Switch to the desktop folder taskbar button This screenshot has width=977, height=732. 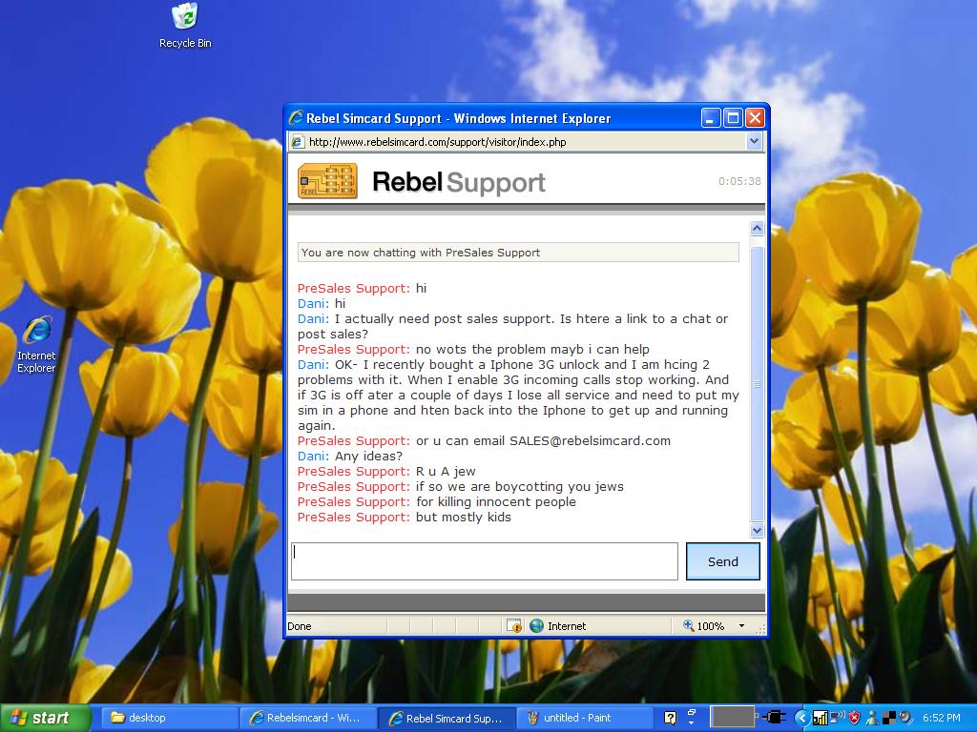coord(170,718)
